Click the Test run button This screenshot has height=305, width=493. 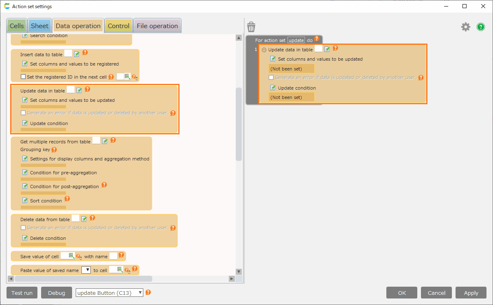[22, 293]
